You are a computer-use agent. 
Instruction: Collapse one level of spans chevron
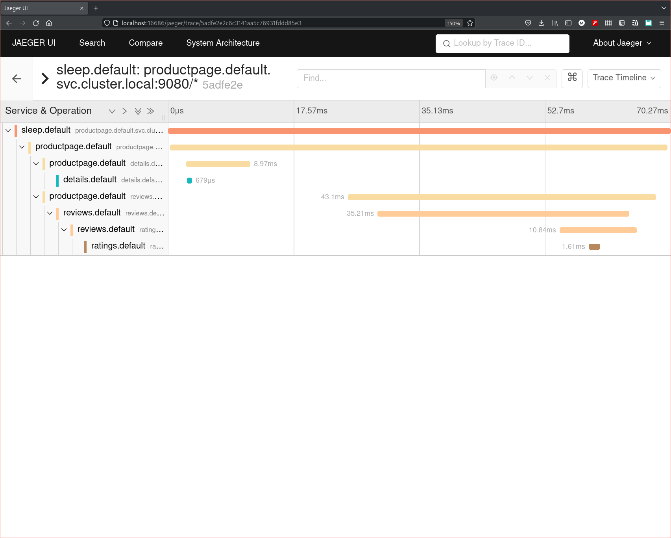[x=112, y=111]
